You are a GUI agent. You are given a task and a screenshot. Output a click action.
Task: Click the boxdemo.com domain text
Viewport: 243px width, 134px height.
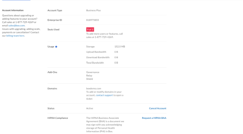93,88
